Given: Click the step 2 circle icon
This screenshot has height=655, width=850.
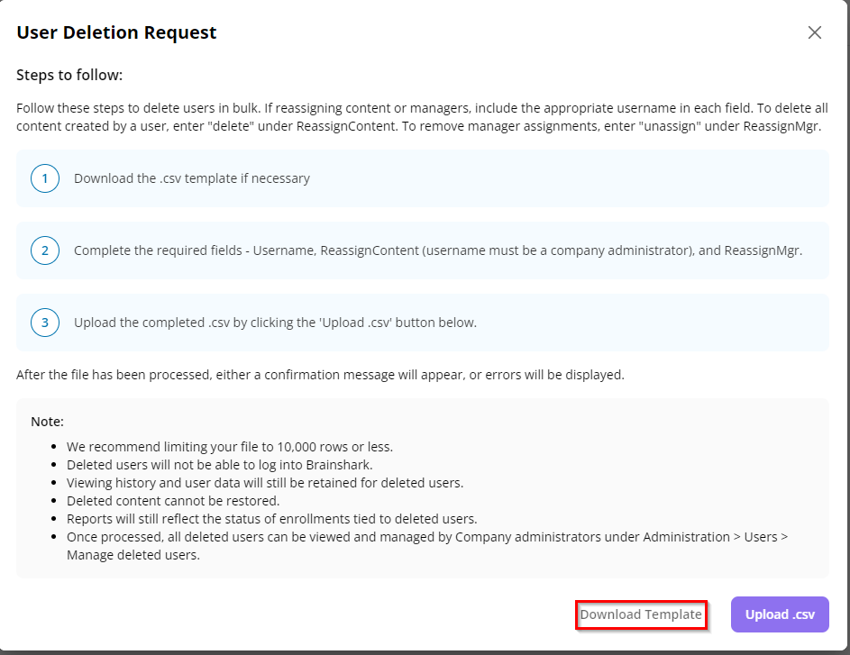Looking at the screenshot, I should [x=45, y=250].
